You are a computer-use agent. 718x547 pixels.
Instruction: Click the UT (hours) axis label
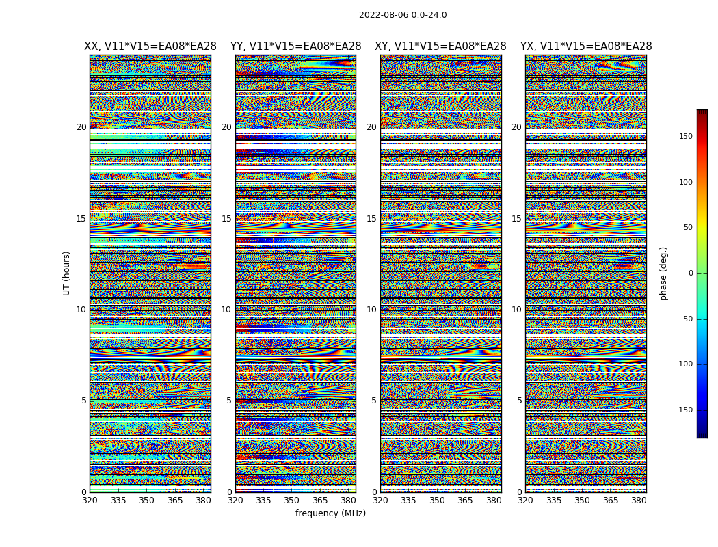click(x=66, y=273)
